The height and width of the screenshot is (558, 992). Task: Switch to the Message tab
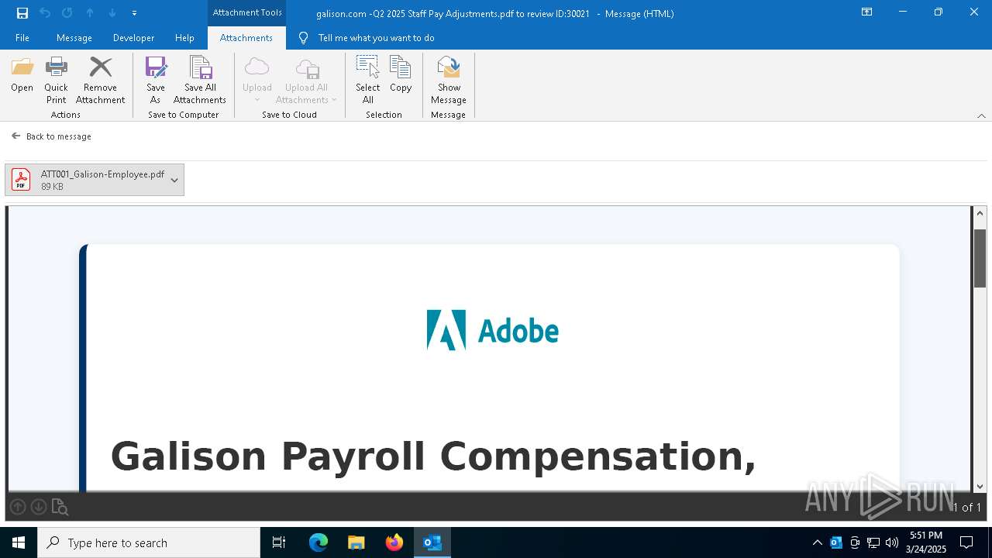[74, 38]
